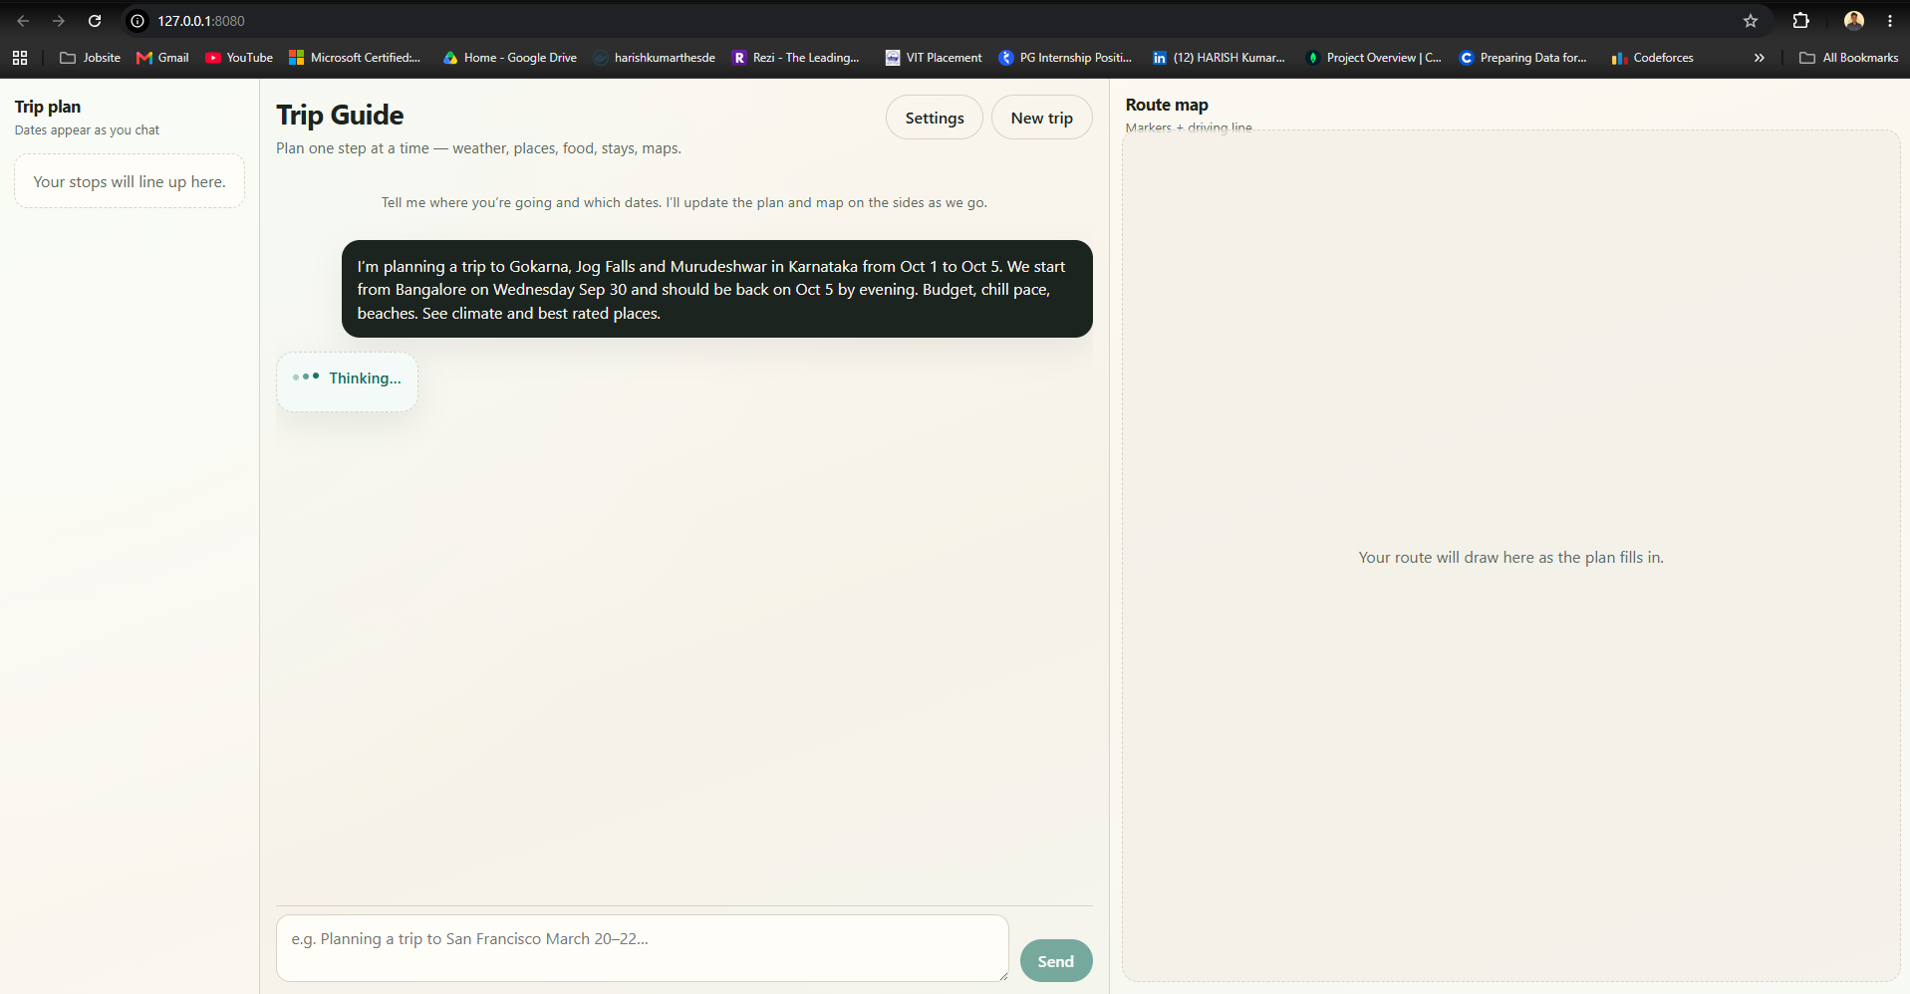Viewport: 1910px width, 994px height.
Task: Click 'Dates appear as you chat' subtitle
Action: pos(87,130)
